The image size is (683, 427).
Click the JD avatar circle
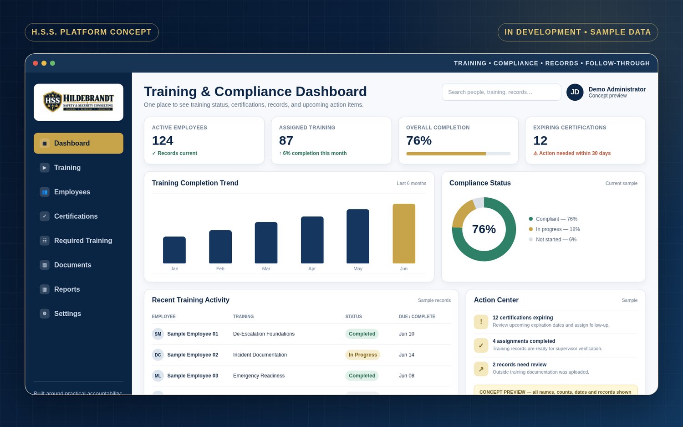click(x=575, y=92)
